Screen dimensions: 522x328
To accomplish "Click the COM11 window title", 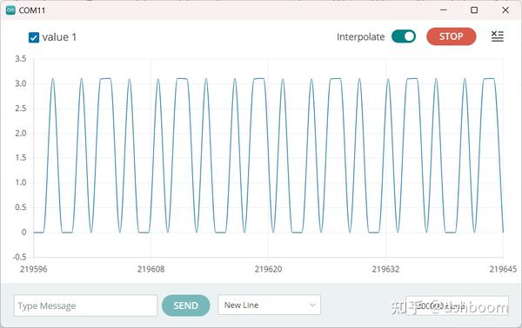I will click(x=32, y=10).
